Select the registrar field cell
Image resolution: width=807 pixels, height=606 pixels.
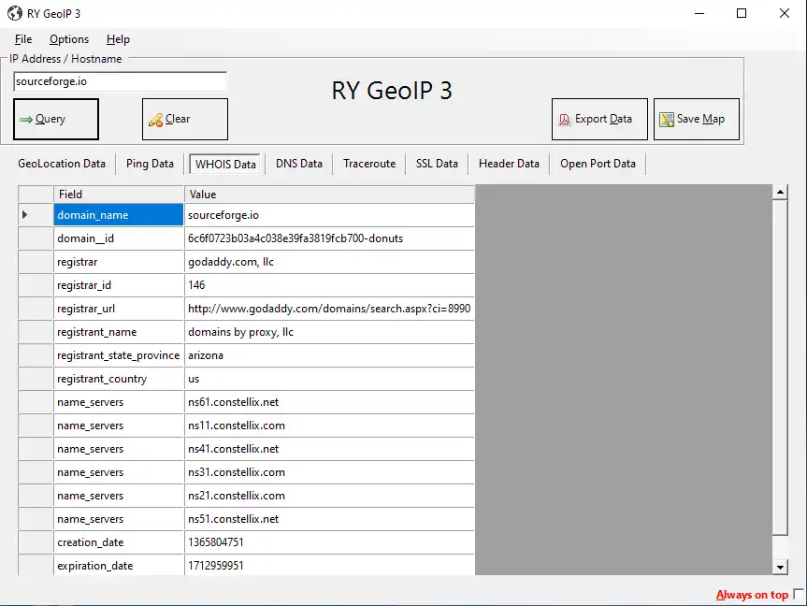119,262
